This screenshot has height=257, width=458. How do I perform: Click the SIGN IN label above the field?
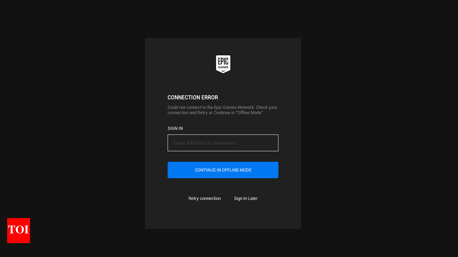pos(175,128)
